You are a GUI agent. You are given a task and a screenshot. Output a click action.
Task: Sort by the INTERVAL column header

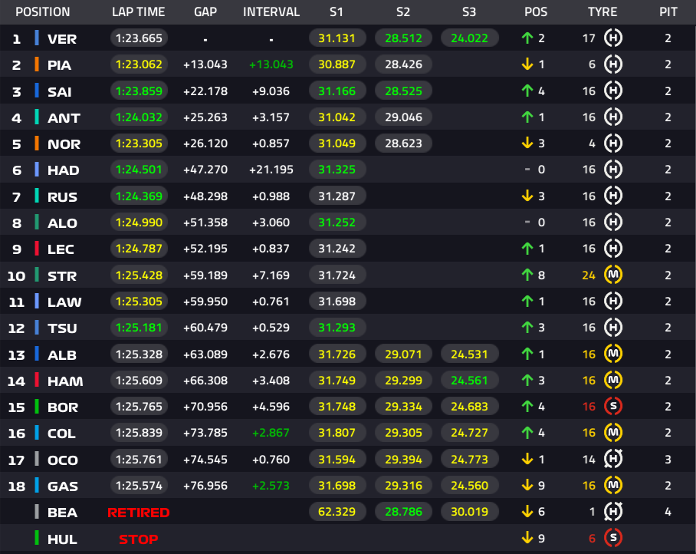(271, 12)
